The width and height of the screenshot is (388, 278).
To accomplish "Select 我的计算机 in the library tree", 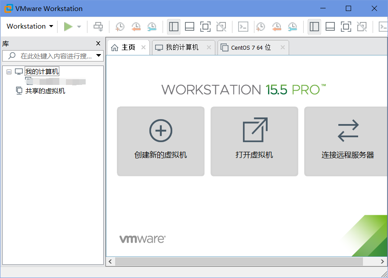I will point(42,72).
